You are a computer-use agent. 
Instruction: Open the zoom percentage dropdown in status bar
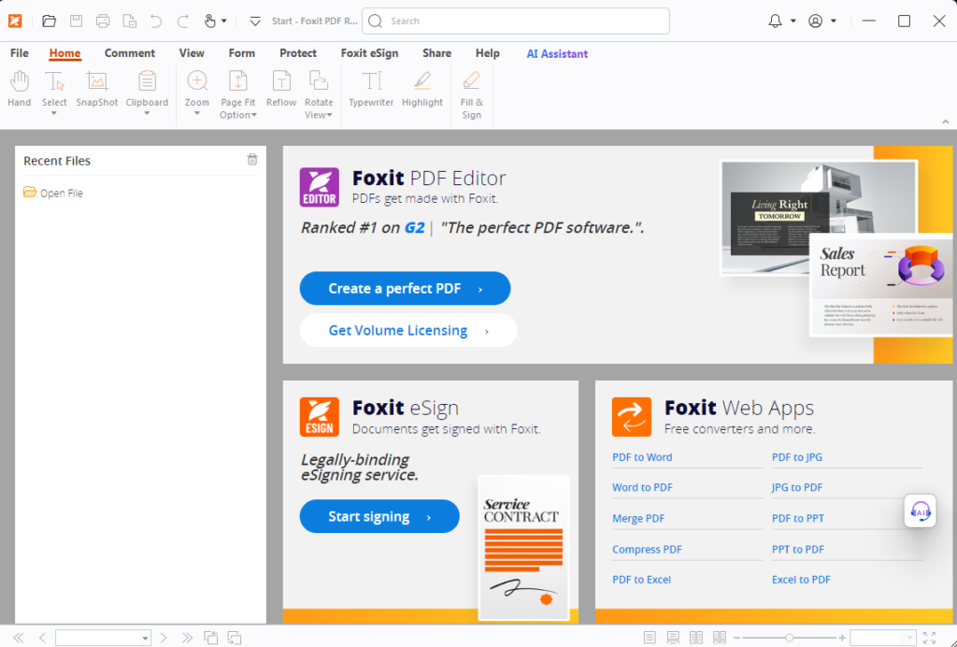coord(910,639)
